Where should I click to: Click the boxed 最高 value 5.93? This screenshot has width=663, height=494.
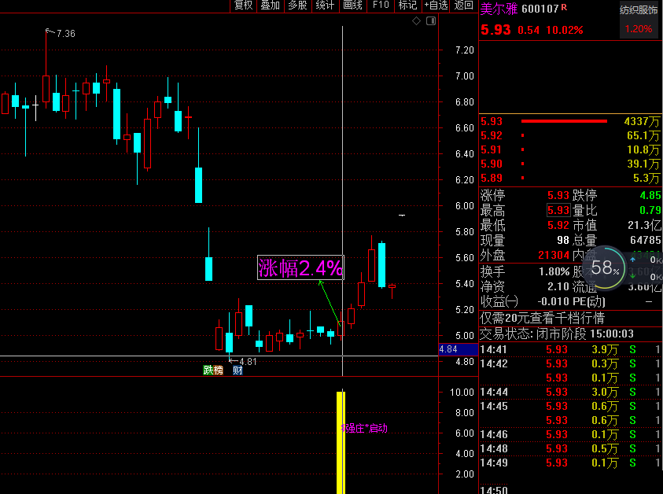558,210
